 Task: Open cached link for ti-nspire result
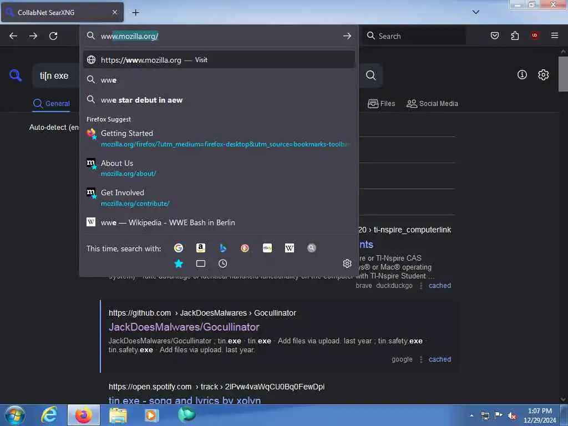pos(440,286)
